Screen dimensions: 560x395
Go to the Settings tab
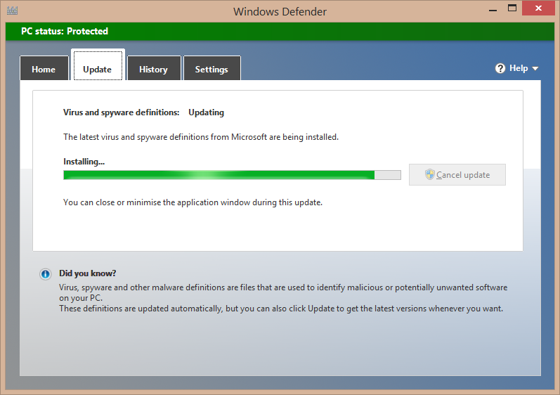coord(211,68)
